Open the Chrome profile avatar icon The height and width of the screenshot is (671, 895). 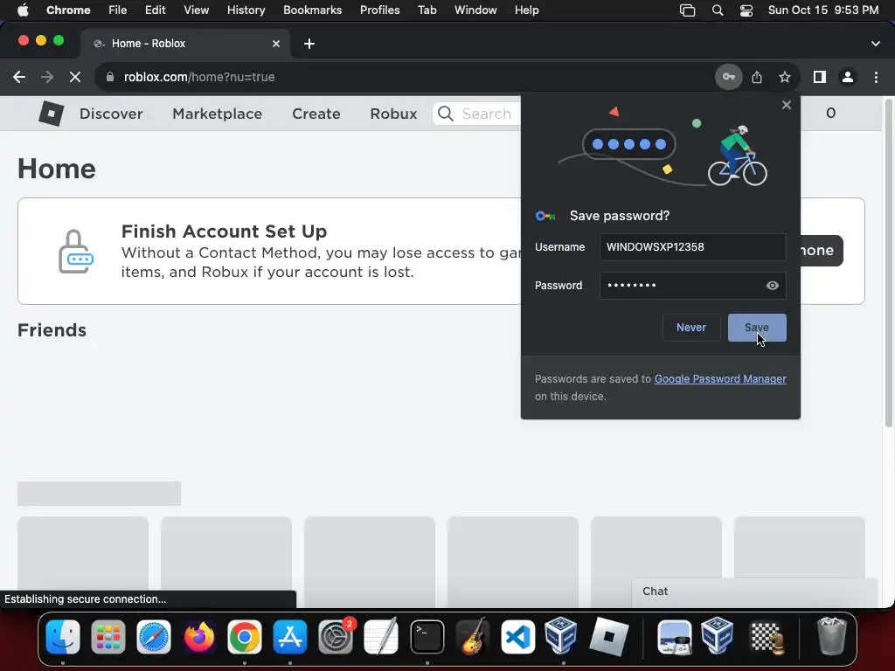coord(848,77)
